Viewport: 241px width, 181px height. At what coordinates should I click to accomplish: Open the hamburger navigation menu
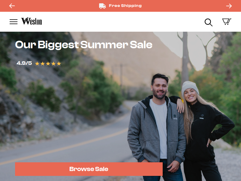14,22
